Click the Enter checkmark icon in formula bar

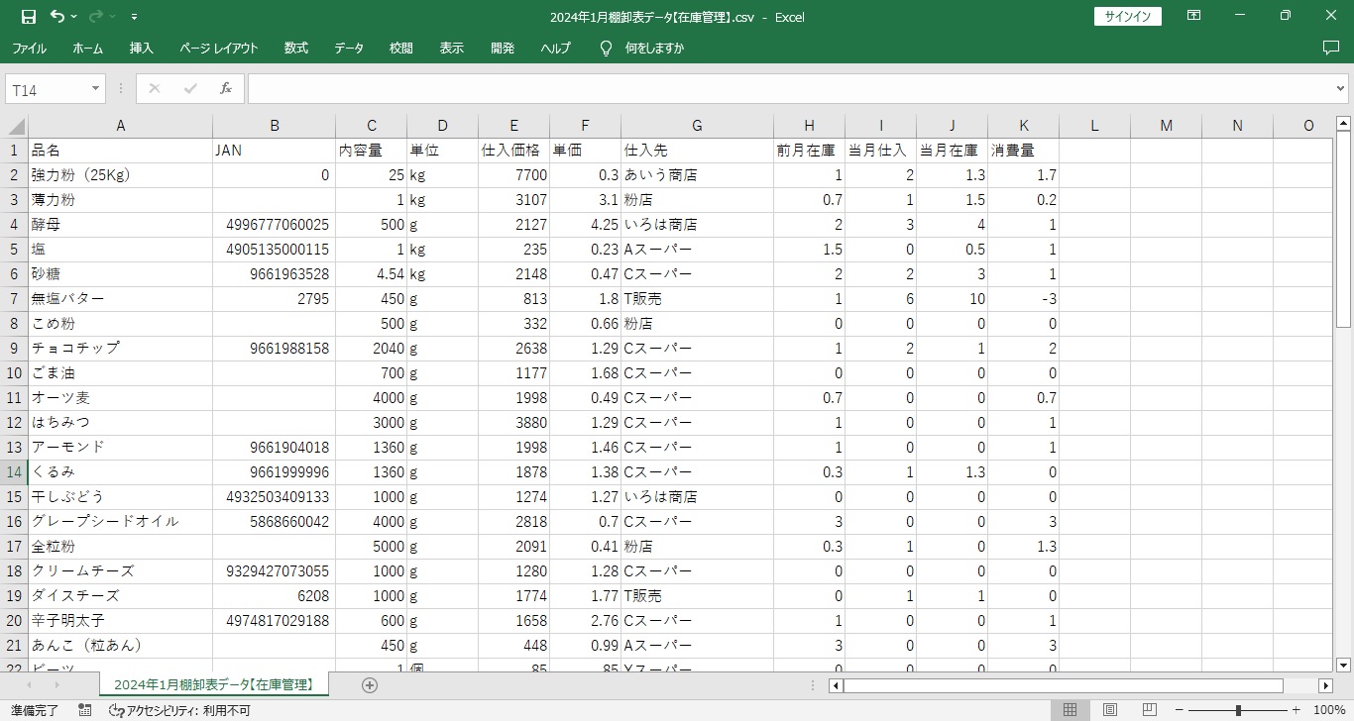(190, 89)
